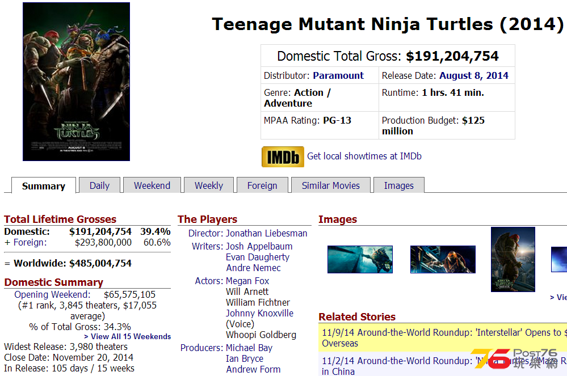567x376 pixels.
Task: Click the Writers label link
Action: pyautogui.click(x=208, y=246)
